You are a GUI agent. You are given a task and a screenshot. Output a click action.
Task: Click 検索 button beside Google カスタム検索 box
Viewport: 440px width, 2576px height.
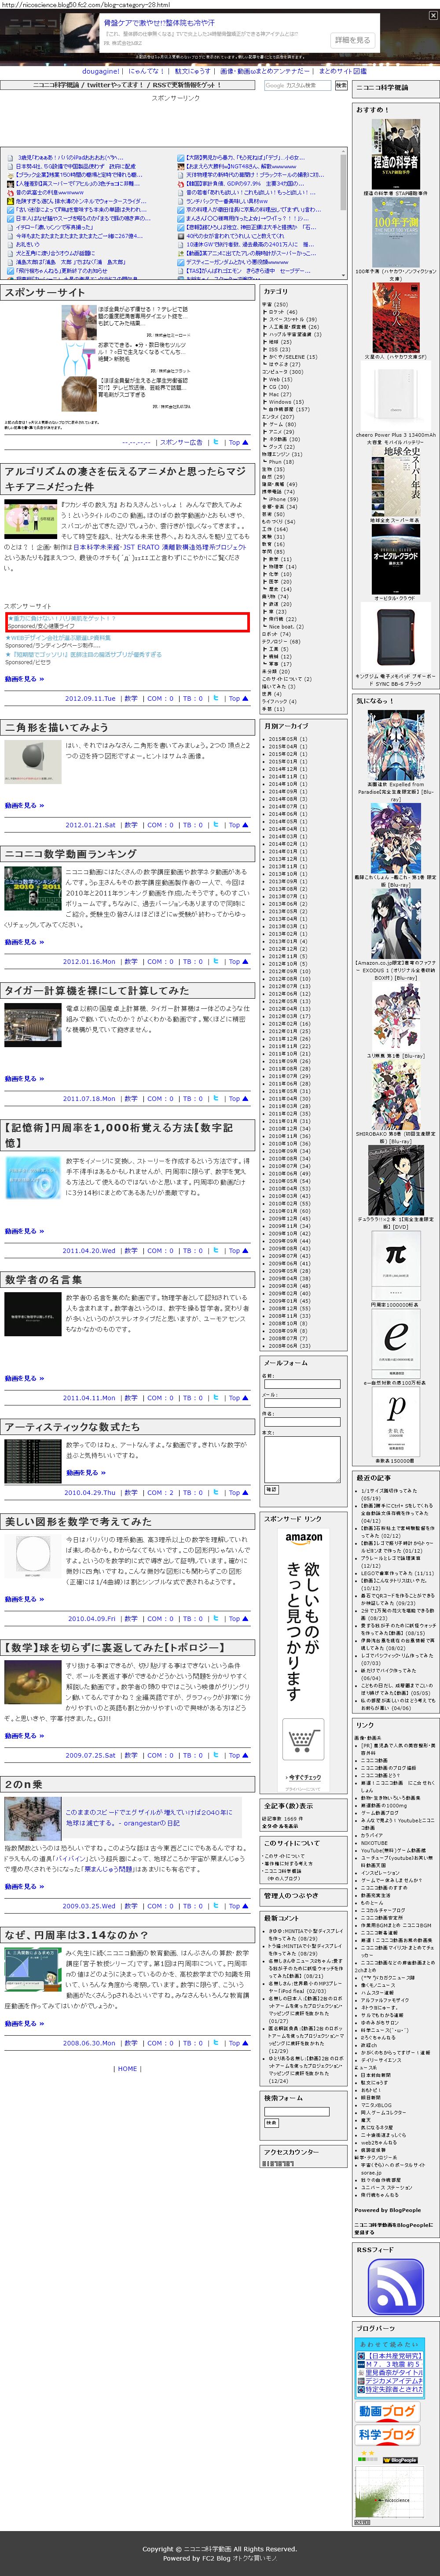click(341, 86)
